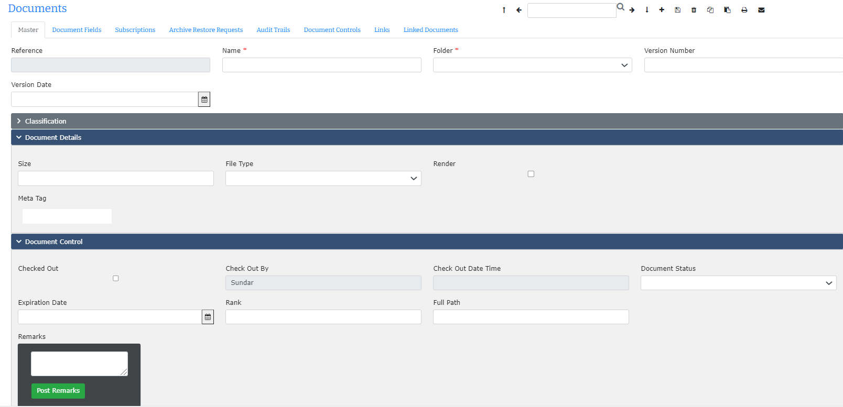Toggle the Render checkbox
Viewport: 843px width, 407px height.
(x=531, y=174)
